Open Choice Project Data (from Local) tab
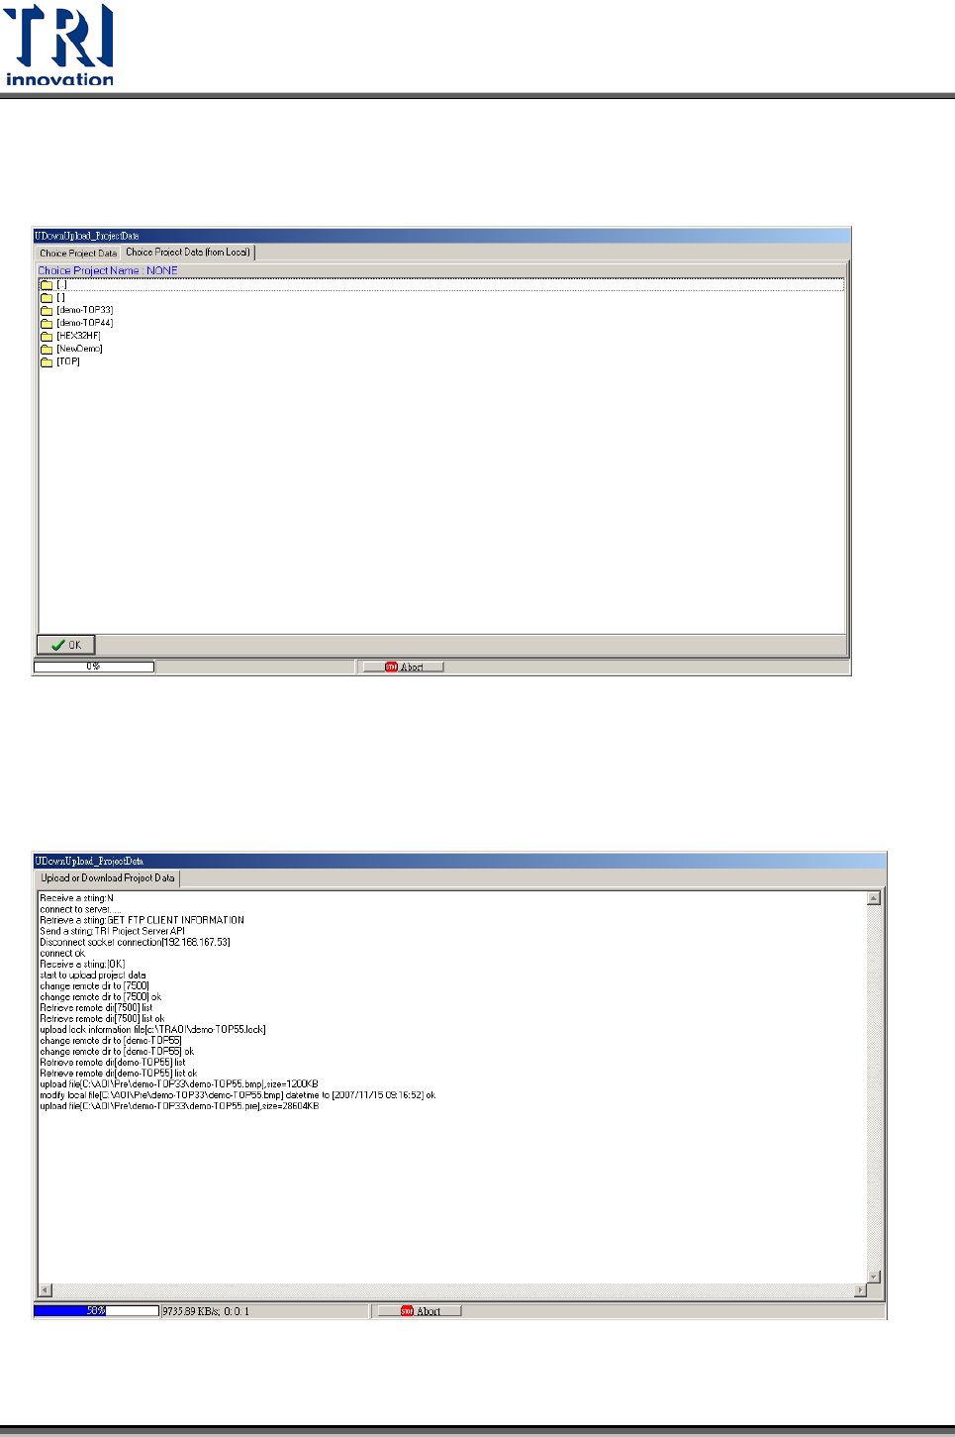955x1437 pixels. click(188, 252)
